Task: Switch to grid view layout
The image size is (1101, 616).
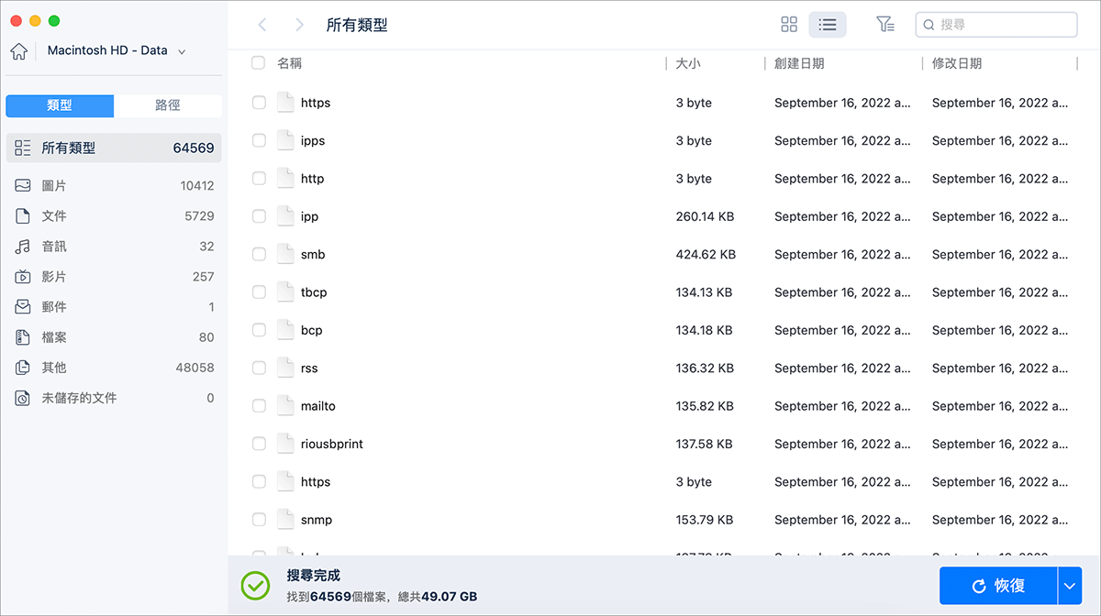Action: [x=789, y=25]
